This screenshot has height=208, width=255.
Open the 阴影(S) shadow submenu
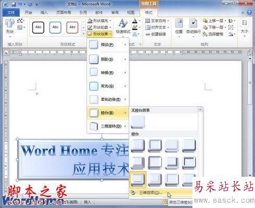tap(108, 59)
